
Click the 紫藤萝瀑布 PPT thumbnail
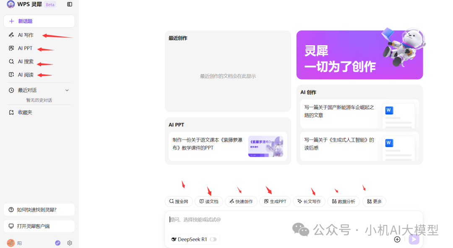[x=266, y=146]
